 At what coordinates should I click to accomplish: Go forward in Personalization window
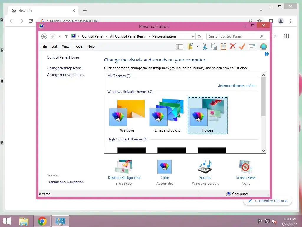pos(52,36)
